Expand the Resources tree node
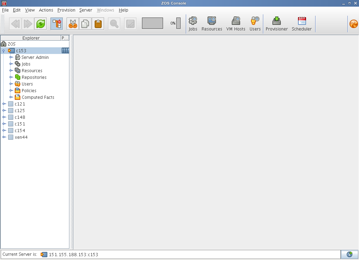The image size is (359, 260). click(x=11, y=70)
